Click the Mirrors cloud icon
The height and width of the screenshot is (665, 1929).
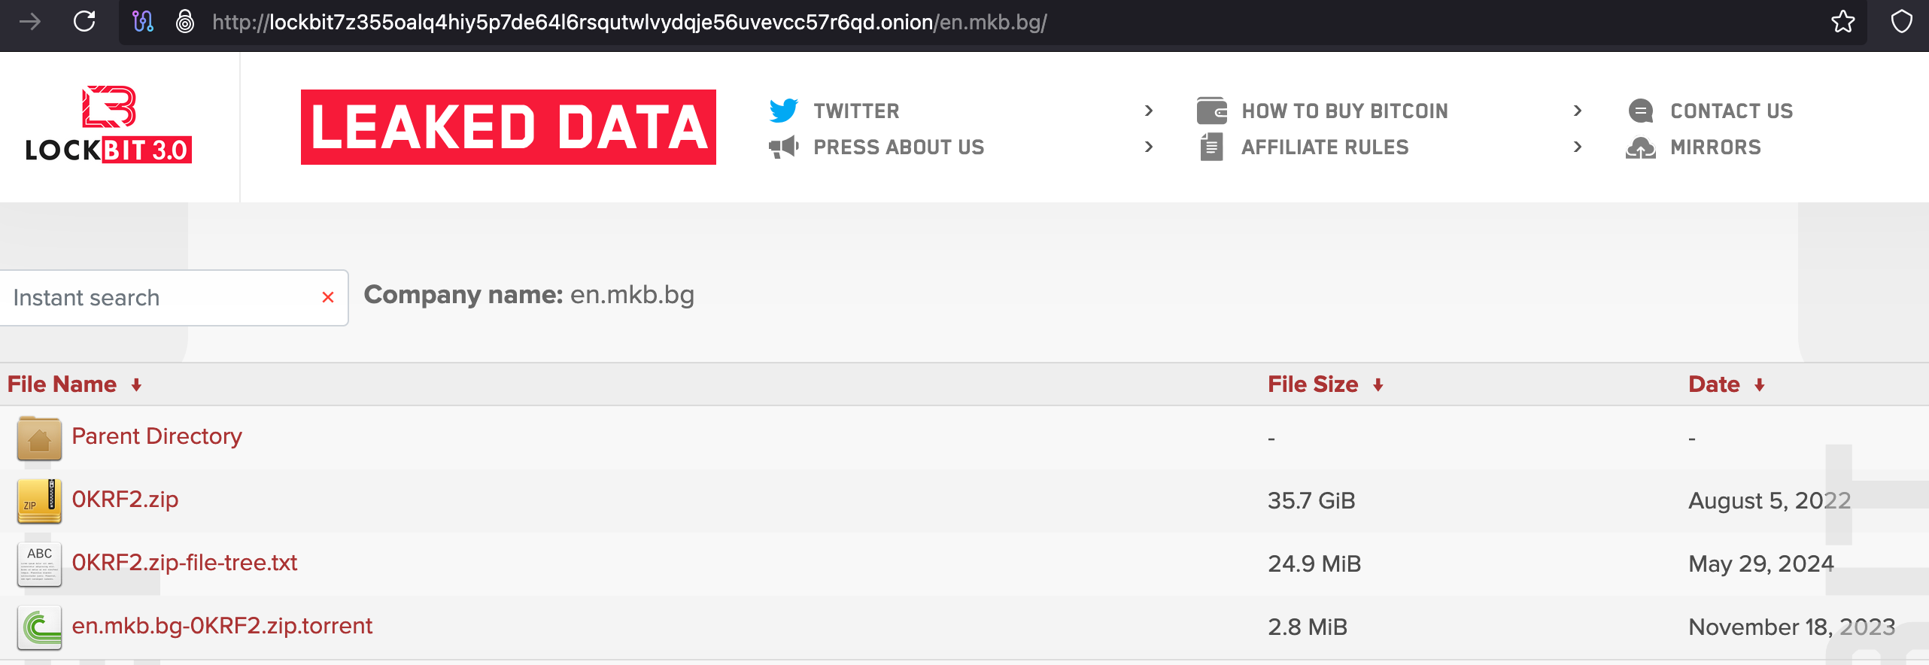(x=1641, y=147)
